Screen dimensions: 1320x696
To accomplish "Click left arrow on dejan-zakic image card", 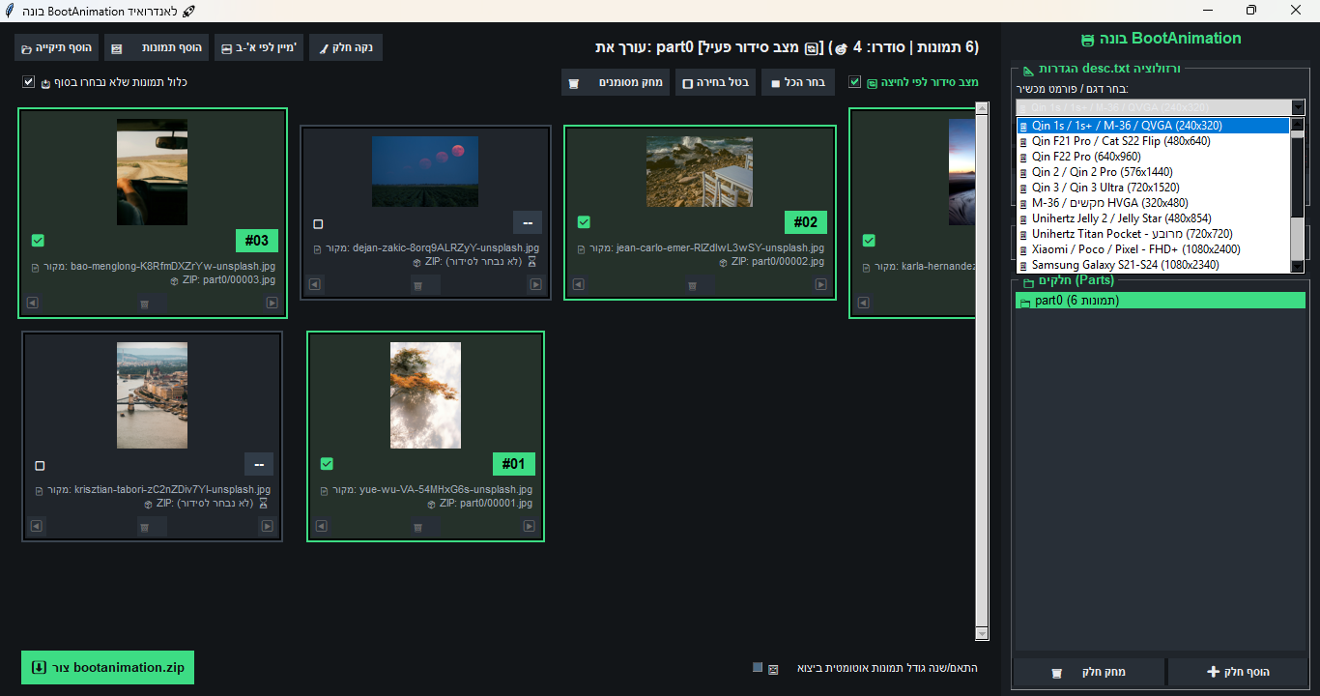I will [314, 285].
